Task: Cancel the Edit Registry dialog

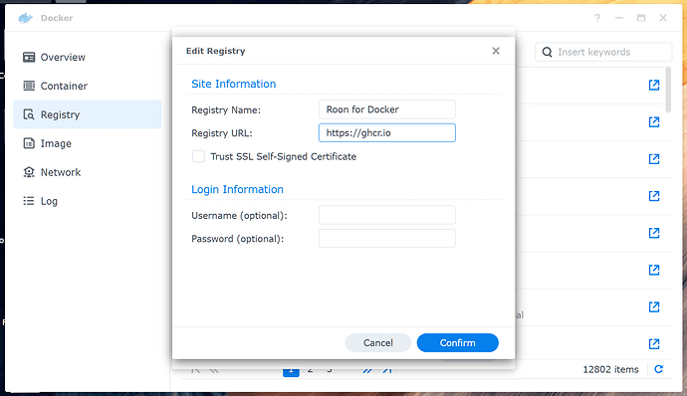Action: 378,342
